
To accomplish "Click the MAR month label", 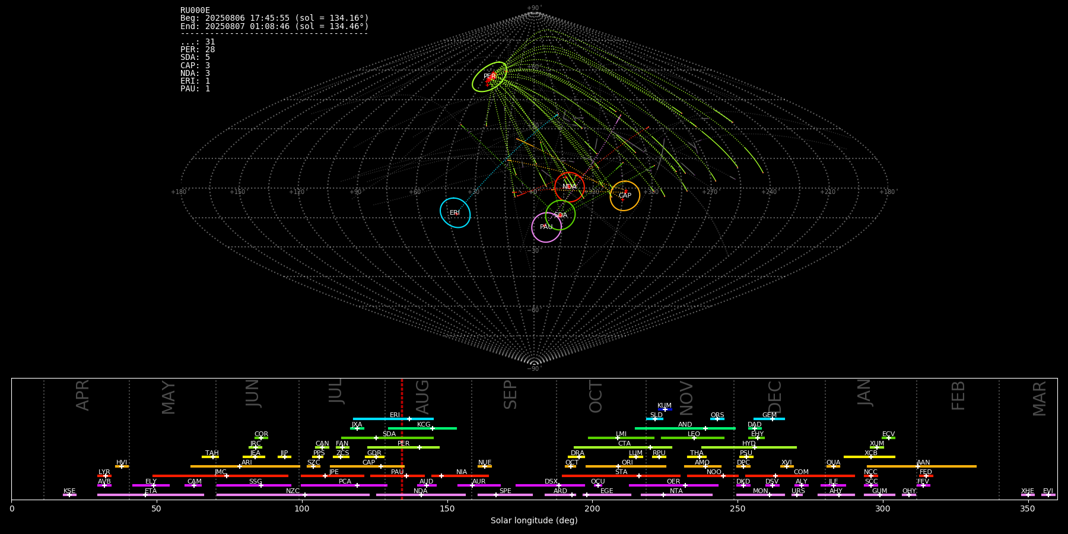I will pos(1040,398).
